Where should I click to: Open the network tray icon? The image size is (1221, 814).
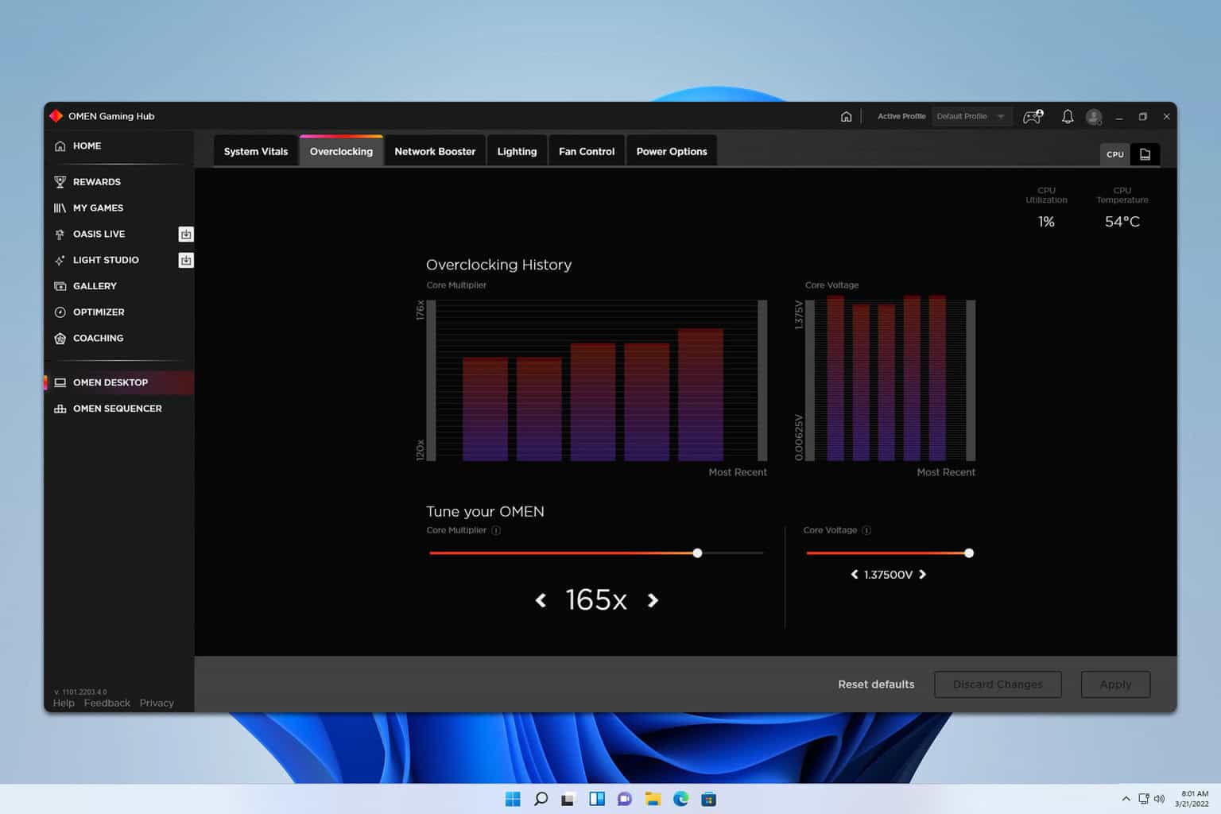(x=1143, y=799)
